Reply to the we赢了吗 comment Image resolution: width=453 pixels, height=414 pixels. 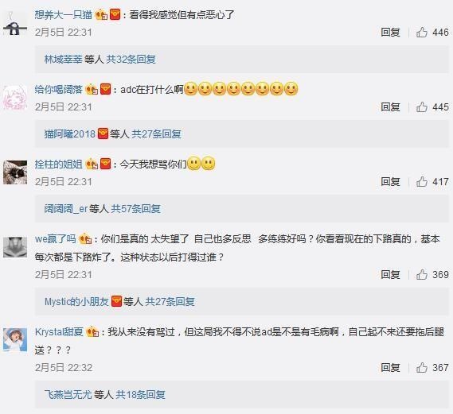(x=390, y=274)
